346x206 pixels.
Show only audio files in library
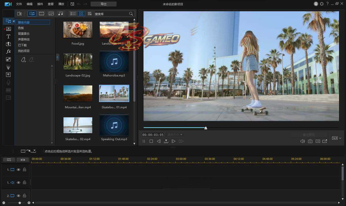point(61,14)
